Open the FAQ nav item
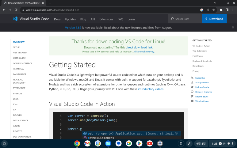The height and width of the screenshot is (148, 237). tap(120, 19)
